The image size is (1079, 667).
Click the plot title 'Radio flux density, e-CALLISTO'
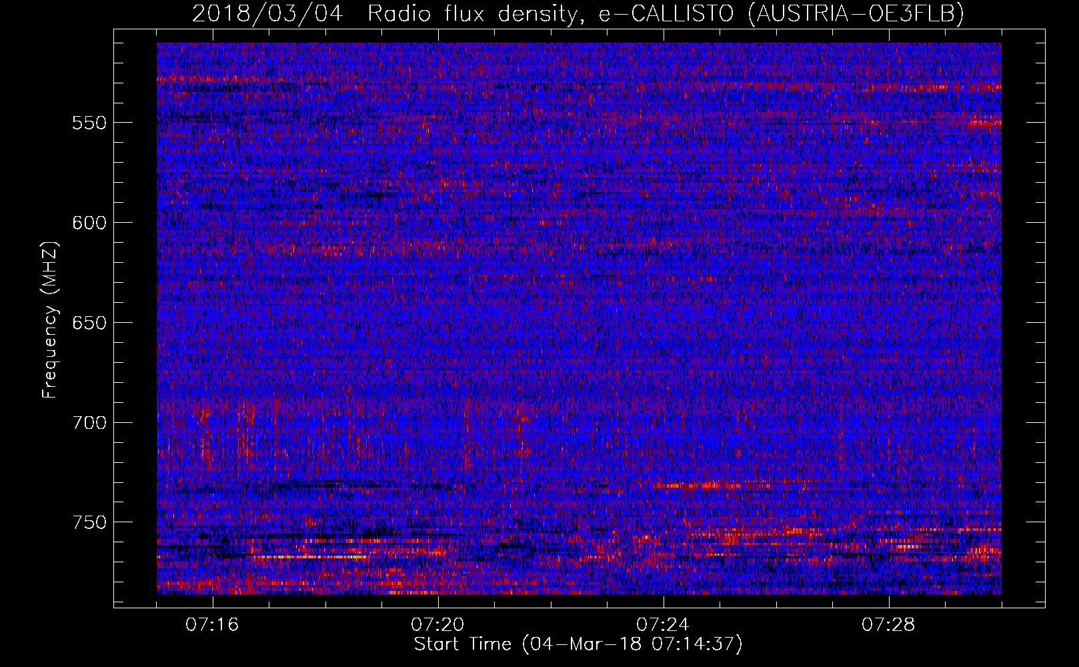tap(551, 13)
